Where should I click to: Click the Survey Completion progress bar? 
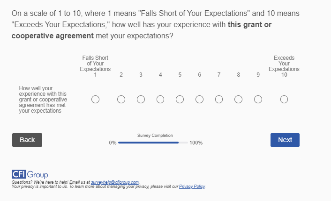coord(153,142)
